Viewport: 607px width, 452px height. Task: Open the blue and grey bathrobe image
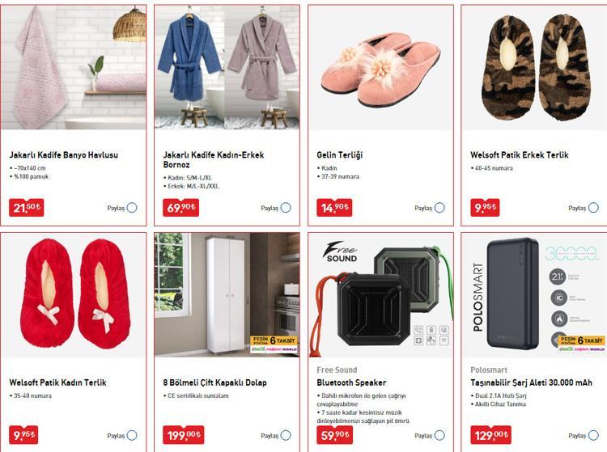(x=227, y=67)
